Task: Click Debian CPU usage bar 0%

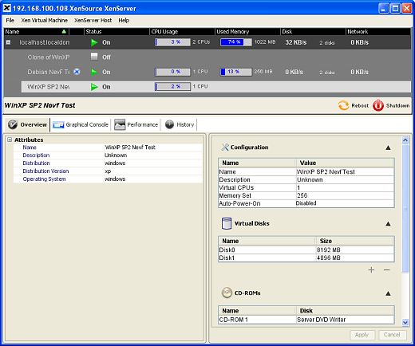Action: click(172, 72)
